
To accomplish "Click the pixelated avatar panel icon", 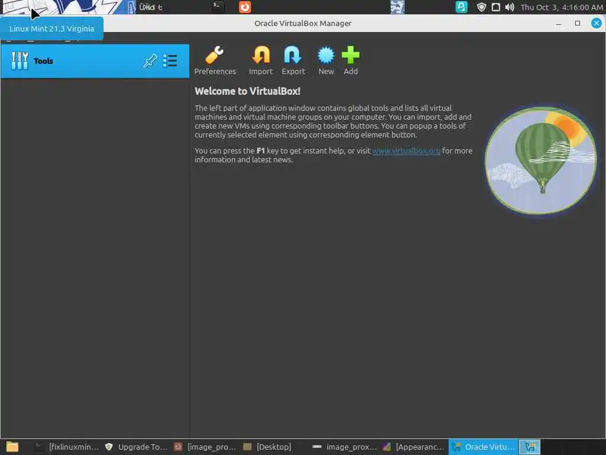I will point(397,7).
